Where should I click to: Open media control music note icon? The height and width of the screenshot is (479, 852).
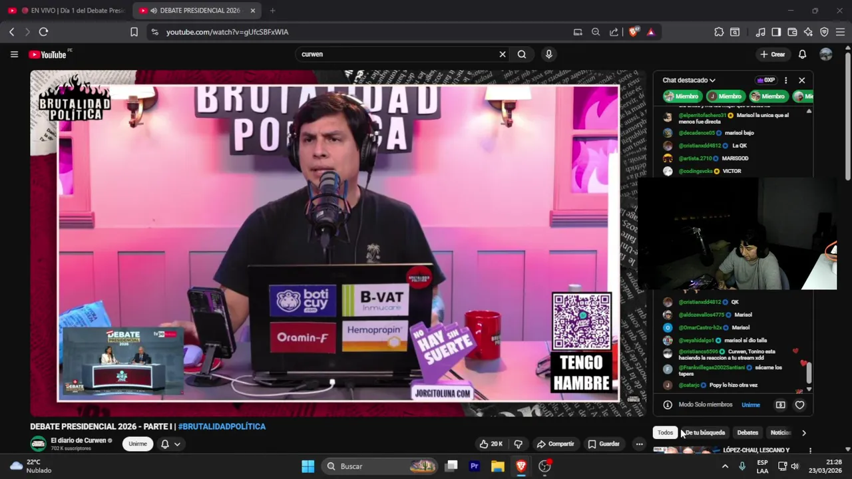760,32
